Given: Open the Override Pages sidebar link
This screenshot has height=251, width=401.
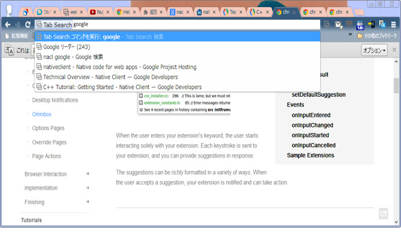Looking at the screenshot, I should [x=49, y=142].
